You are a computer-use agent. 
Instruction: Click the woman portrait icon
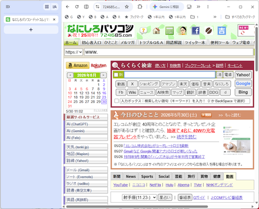(x=182, y=31)
